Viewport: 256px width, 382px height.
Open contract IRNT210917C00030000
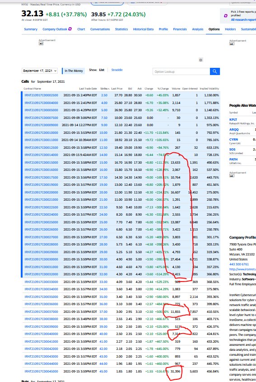pyautogui.click(x=42, y=259)
